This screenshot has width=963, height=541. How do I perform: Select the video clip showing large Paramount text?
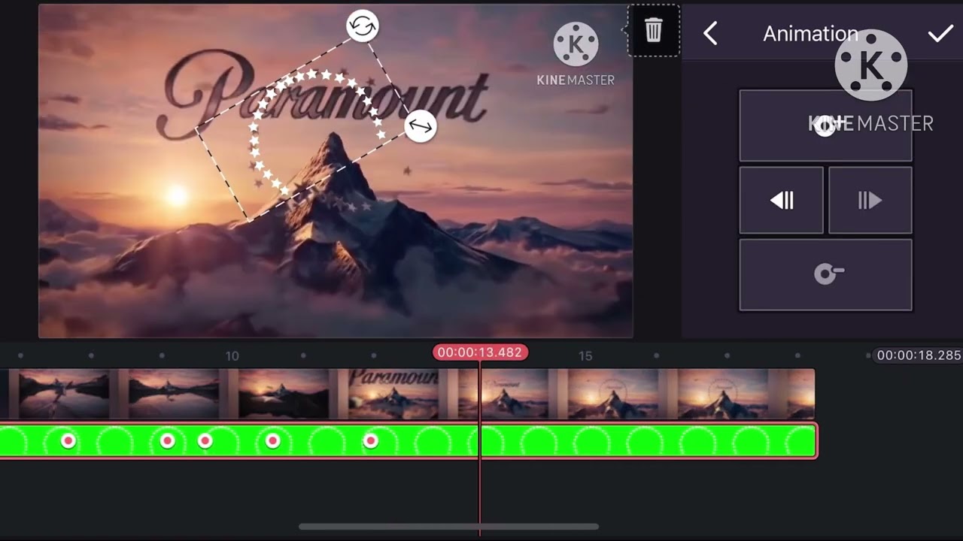click(393, 393)
